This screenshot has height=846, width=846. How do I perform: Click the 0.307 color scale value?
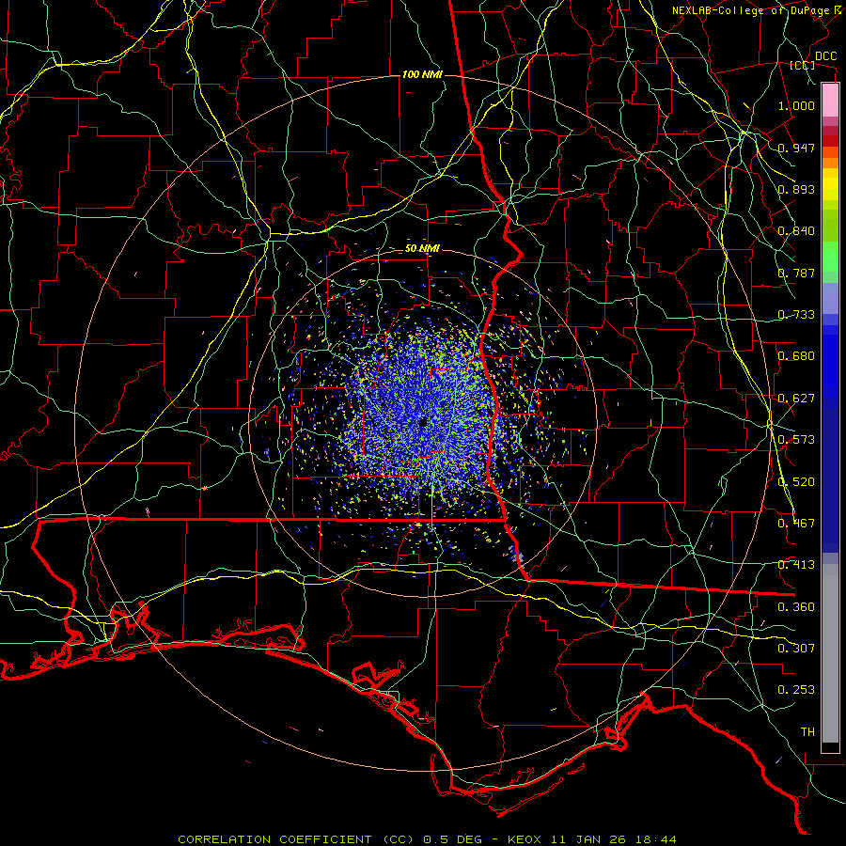coord(796,649)
